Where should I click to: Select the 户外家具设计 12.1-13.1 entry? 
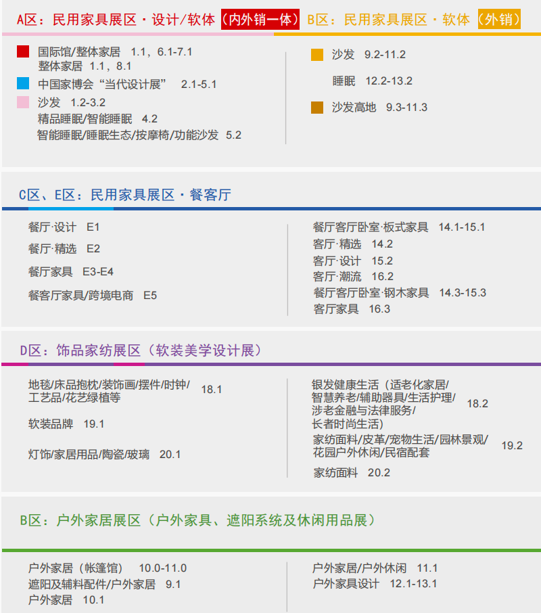click(374, 584)
